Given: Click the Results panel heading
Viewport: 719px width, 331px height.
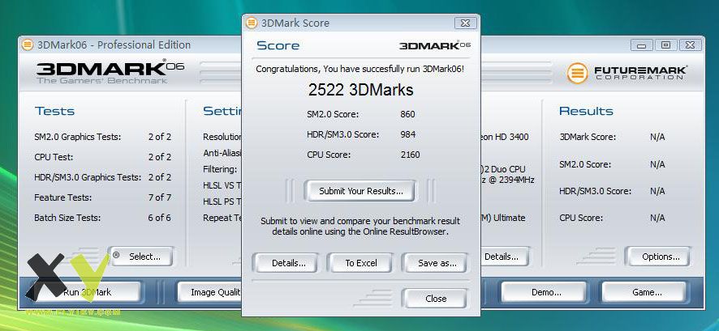Looking at the screenshot, I should (586, 111).
